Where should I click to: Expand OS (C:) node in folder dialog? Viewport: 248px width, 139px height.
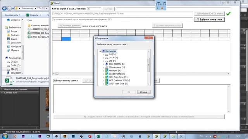[103, 54]
